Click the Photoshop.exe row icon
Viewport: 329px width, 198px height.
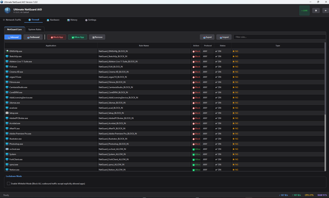pos(7,144)
